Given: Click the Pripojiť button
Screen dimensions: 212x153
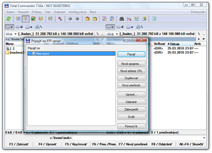Looking at the screenshot, I should [131, 54].
